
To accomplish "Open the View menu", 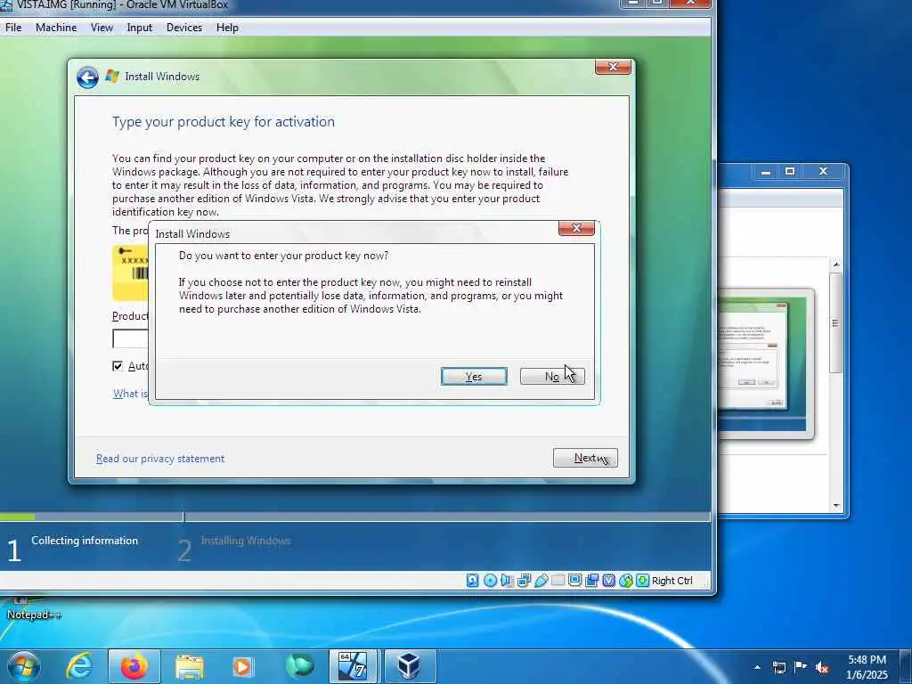I will (102, 28).
